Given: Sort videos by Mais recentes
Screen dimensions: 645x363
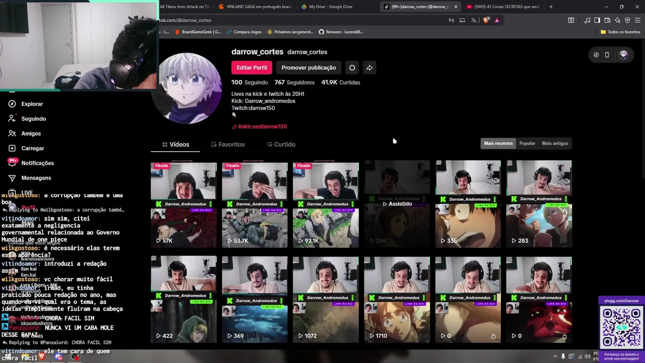Looking at the screenshot, I should [x=498, y=143].
